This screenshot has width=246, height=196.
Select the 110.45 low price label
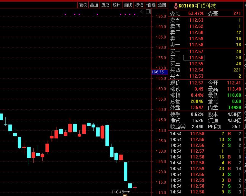point(118,192)
